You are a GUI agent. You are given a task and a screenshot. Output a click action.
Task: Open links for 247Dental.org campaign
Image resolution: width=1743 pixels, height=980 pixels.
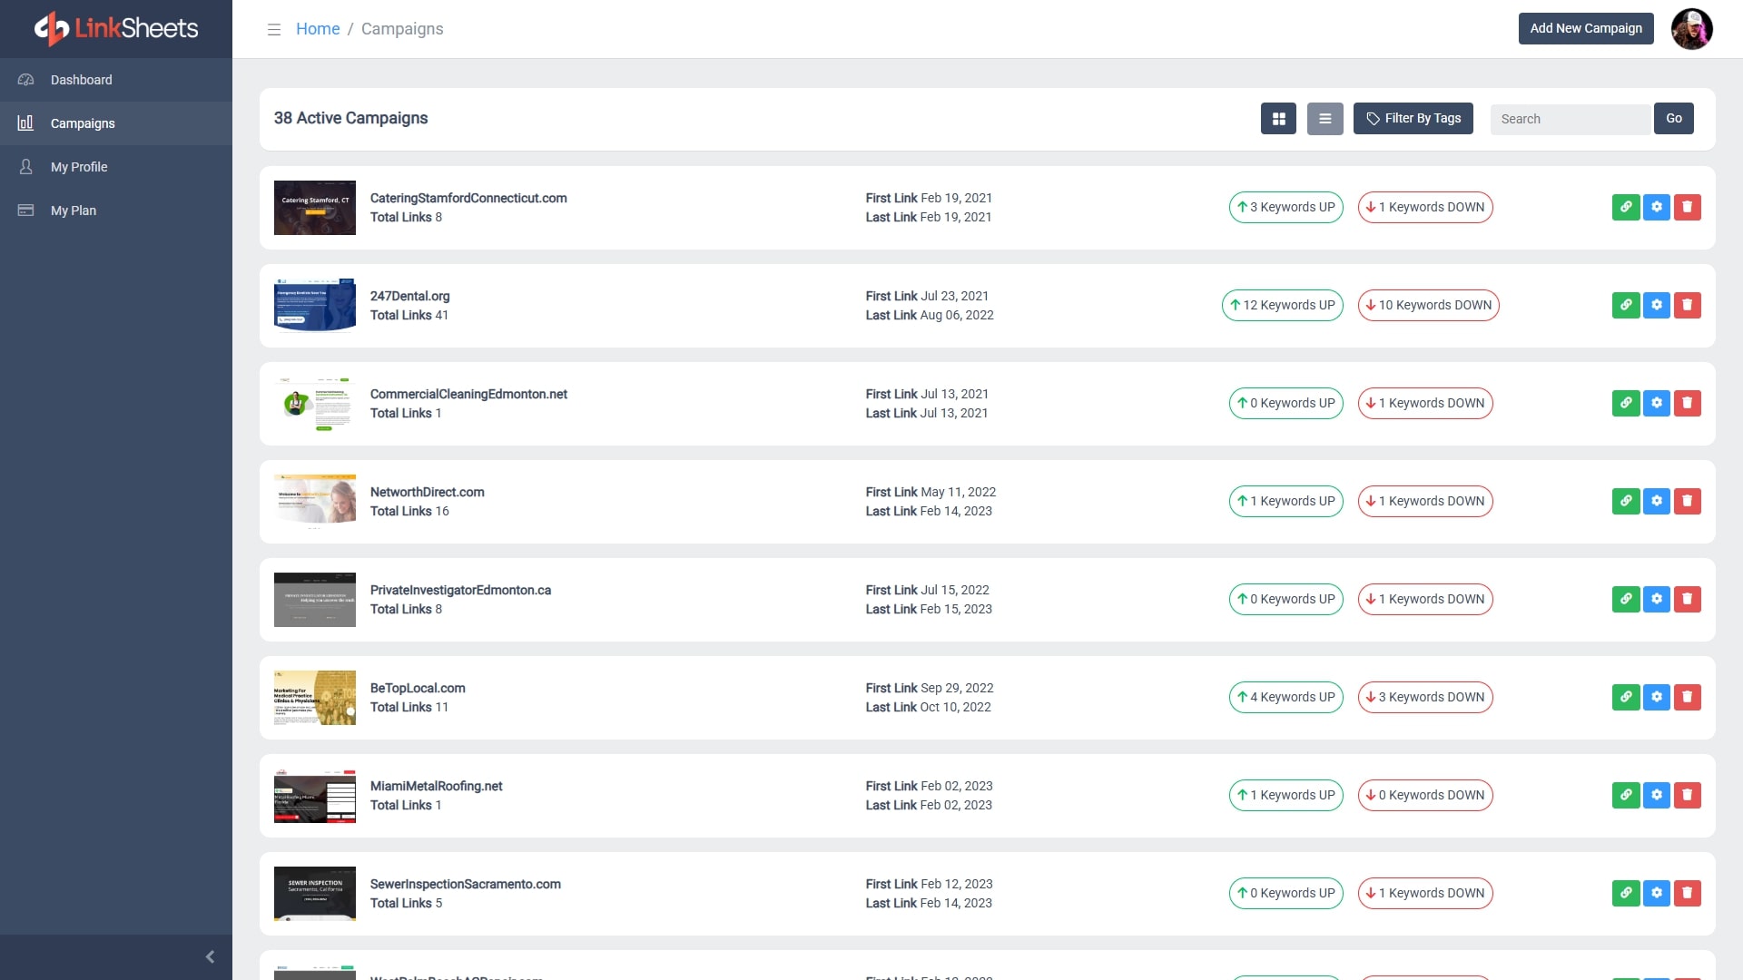click(x=1626, y=305)
